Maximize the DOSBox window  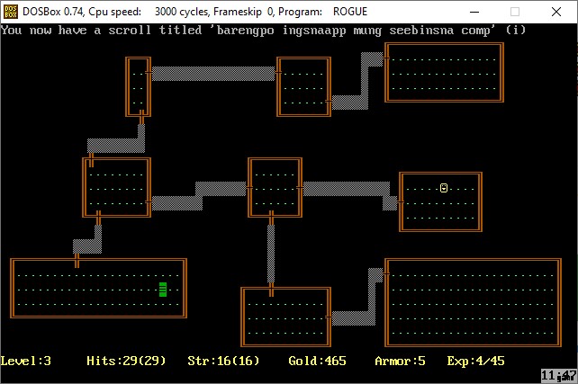coord(515,12)
